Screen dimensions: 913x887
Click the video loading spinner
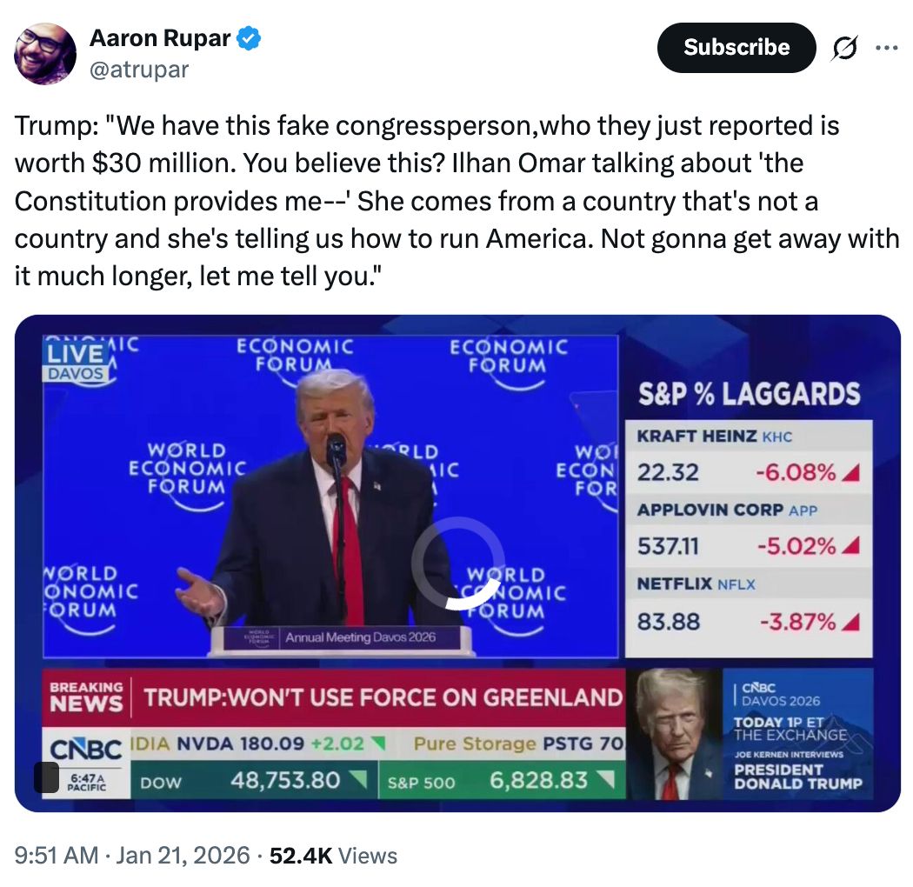click(457, 564)
